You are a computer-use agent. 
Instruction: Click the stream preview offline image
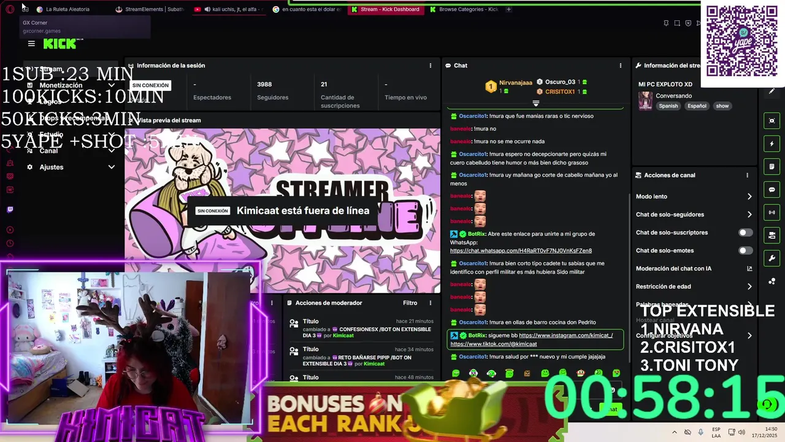282,211
